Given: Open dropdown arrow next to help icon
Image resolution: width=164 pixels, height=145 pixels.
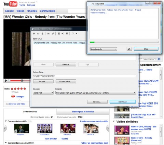Looking at the screenshot, I should pos(76,34).
